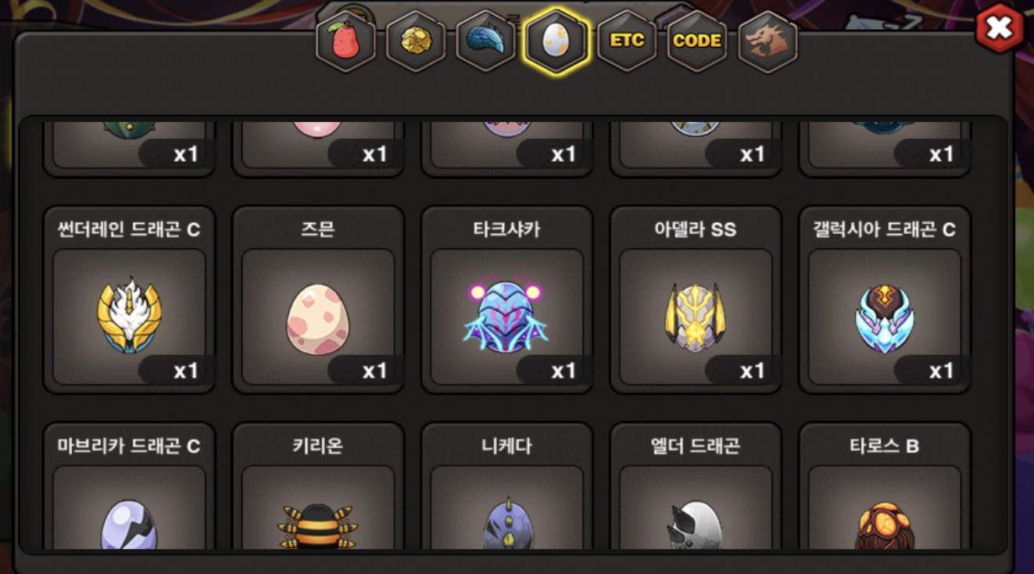Screen dimensions: 1034x574
Task: Click the 타로스 B lava egg
Action: pos(885,486)
